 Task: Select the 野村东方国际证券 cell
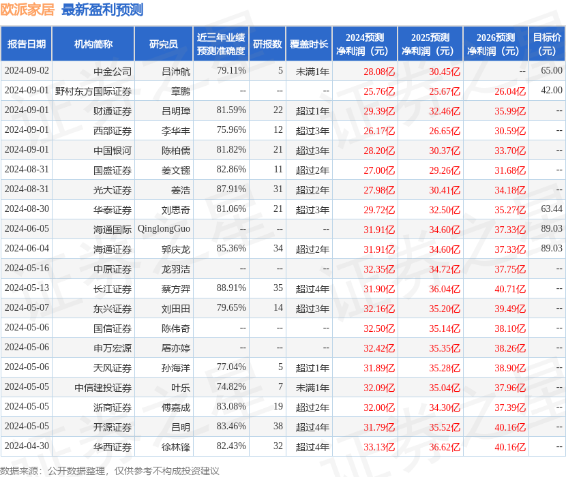coord(93,91)
